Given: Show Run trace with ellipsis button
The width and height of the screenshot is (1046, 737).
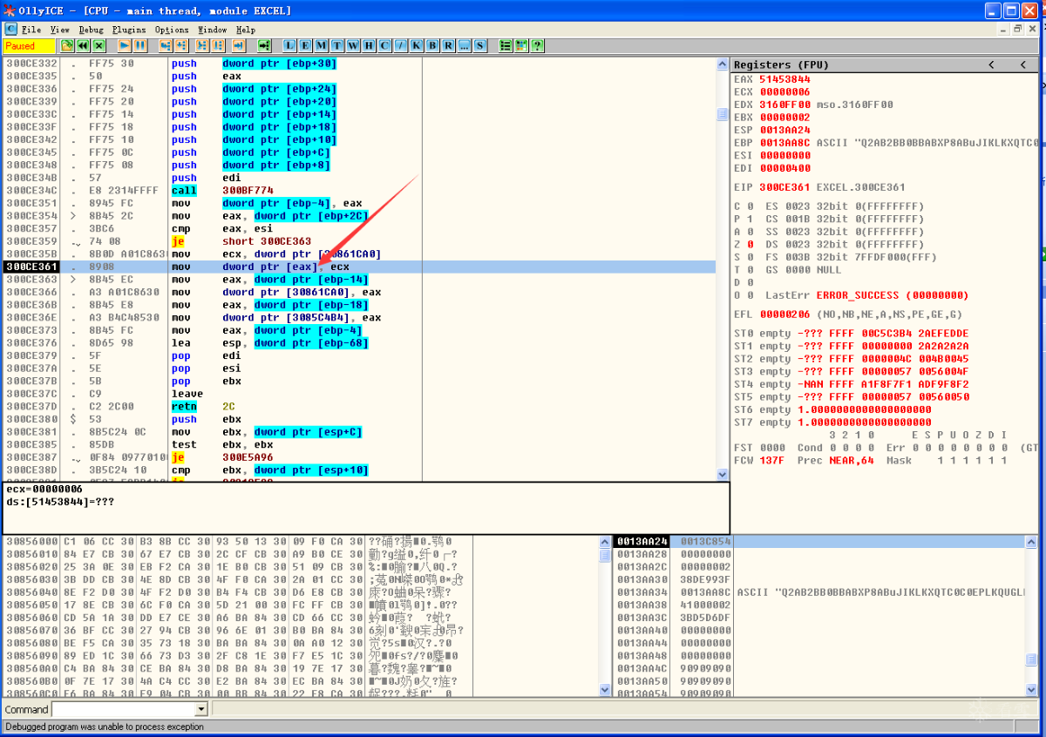Looking at the screenshot, I should pos(464,45).
